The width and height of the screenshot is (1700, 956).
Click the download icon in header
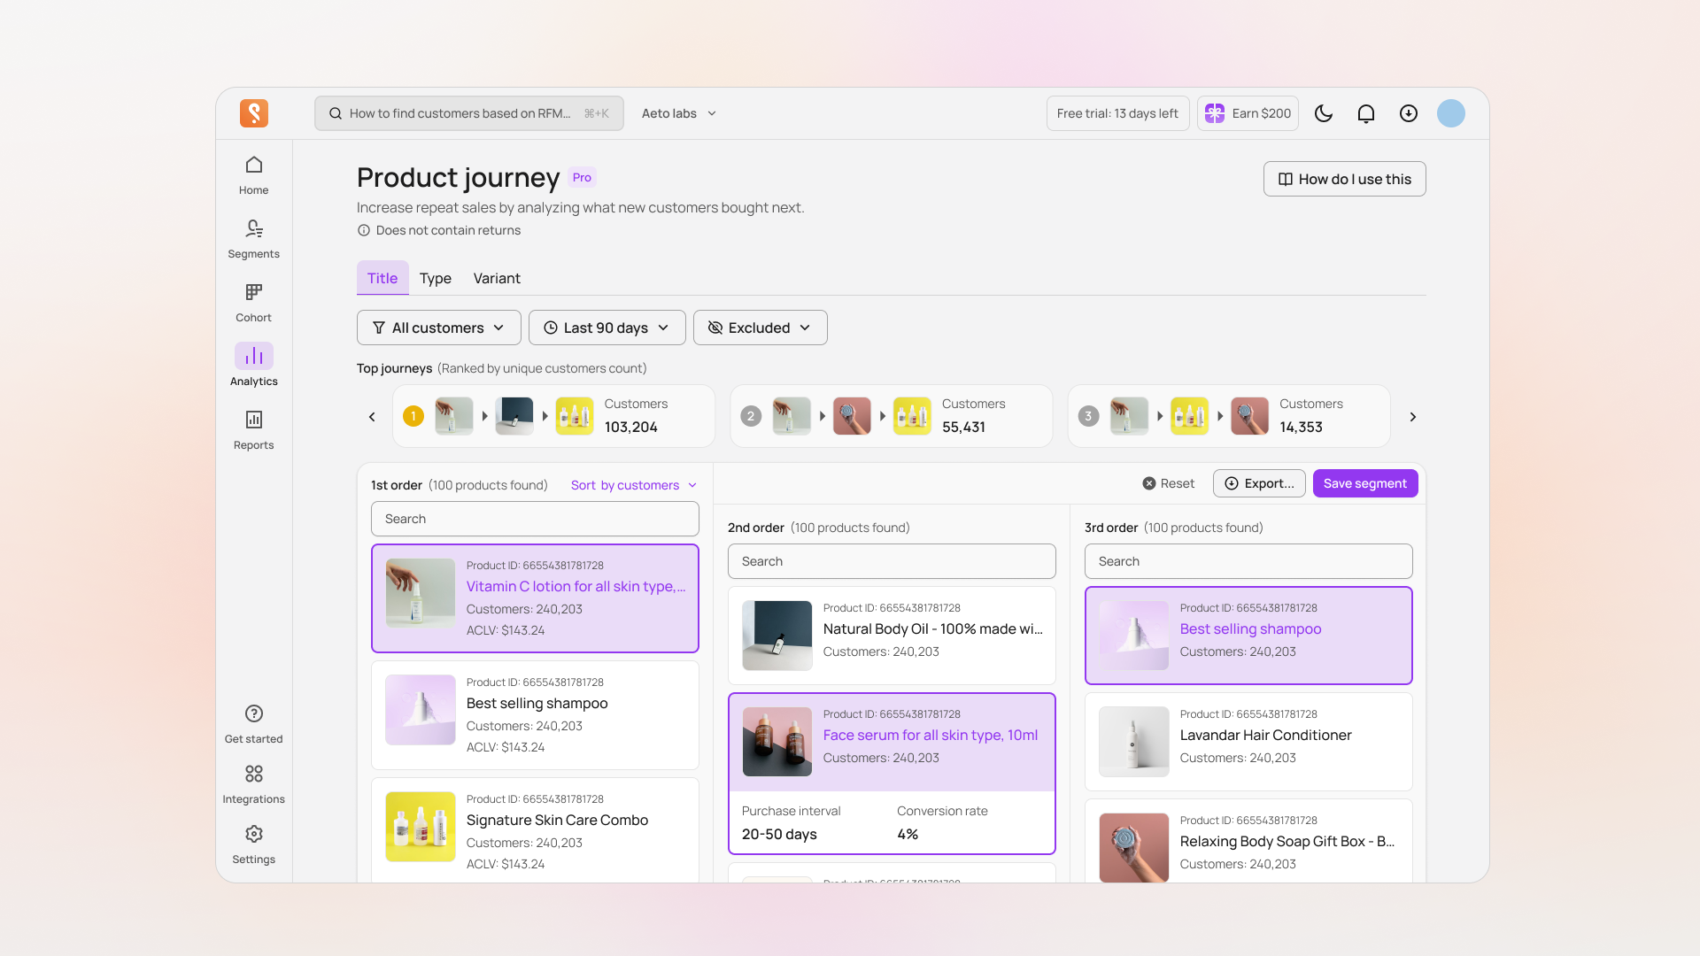pos(1409,113)
